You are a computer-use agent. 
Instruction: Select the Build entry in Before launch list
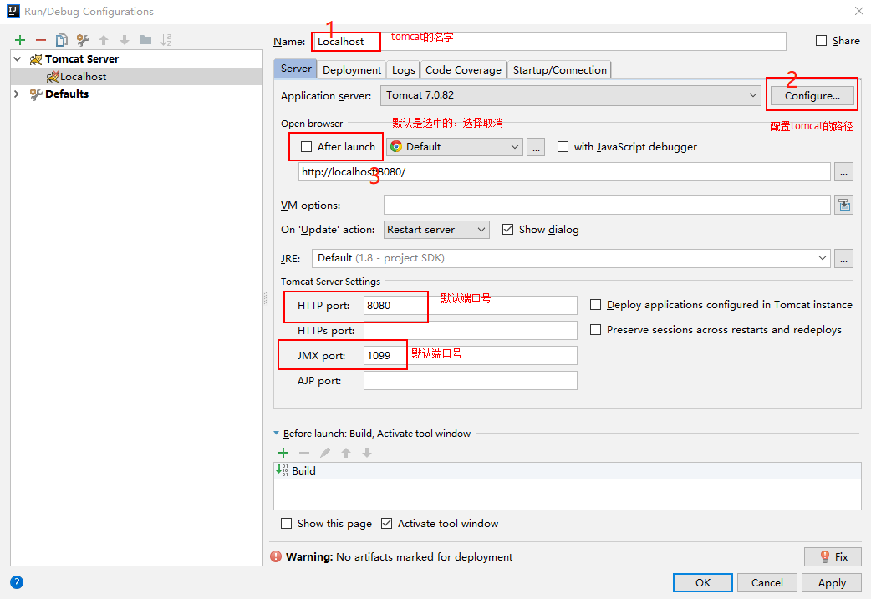coord(567,470)
